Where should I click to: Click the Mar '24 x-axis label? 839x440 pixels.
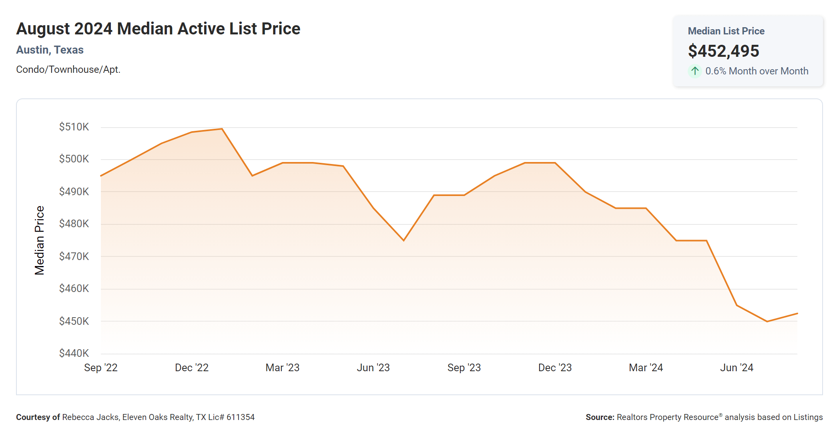coord(646,368)
